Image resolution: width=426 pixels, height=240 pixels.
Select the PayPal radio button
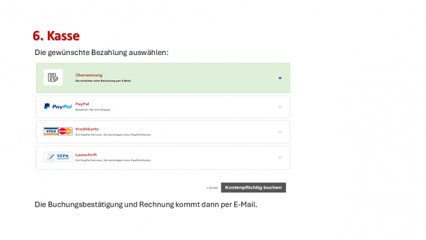(280, 107)
